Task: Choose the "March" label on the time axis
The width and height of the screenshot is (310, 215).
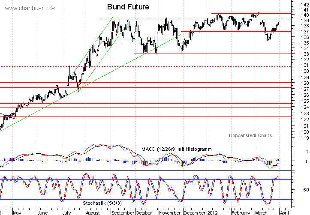Action: click(261, 212)
